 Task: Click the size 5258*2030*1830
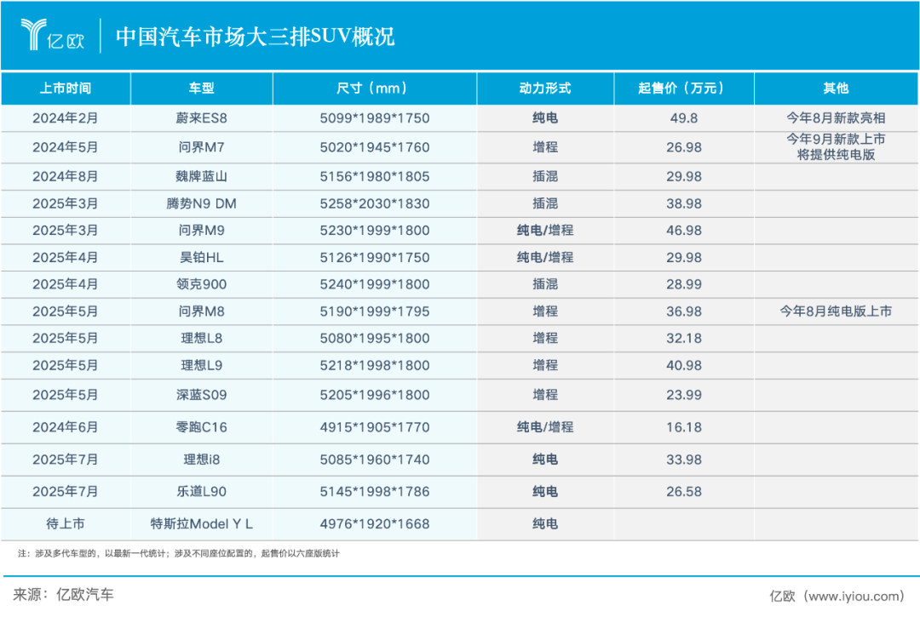click(x=374, y=204)
